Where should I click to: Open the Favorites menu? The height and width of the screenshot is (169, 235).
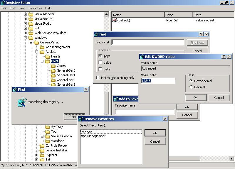[35, 8]
